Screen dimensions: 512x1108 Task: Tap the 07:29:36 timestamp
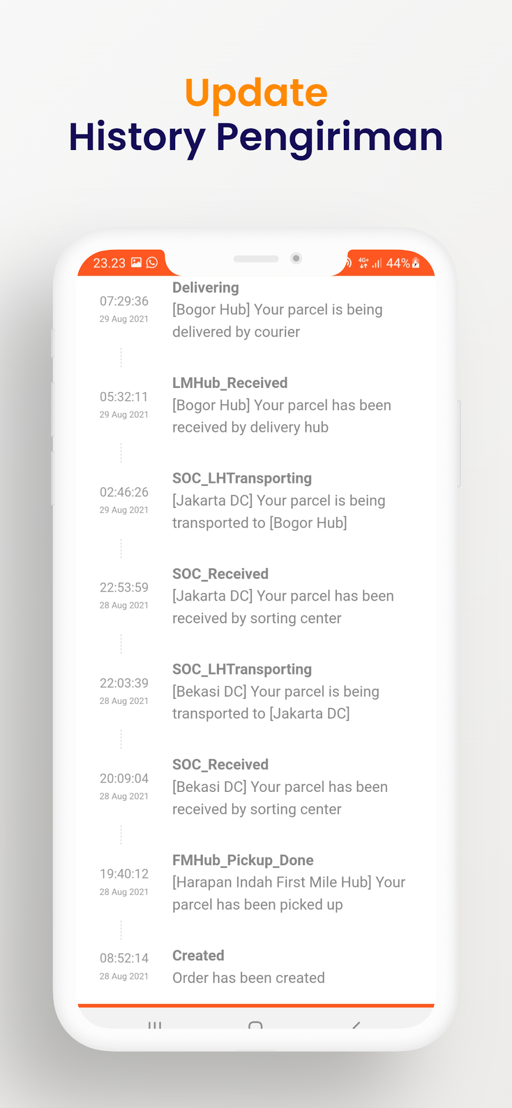pos(124,301)
